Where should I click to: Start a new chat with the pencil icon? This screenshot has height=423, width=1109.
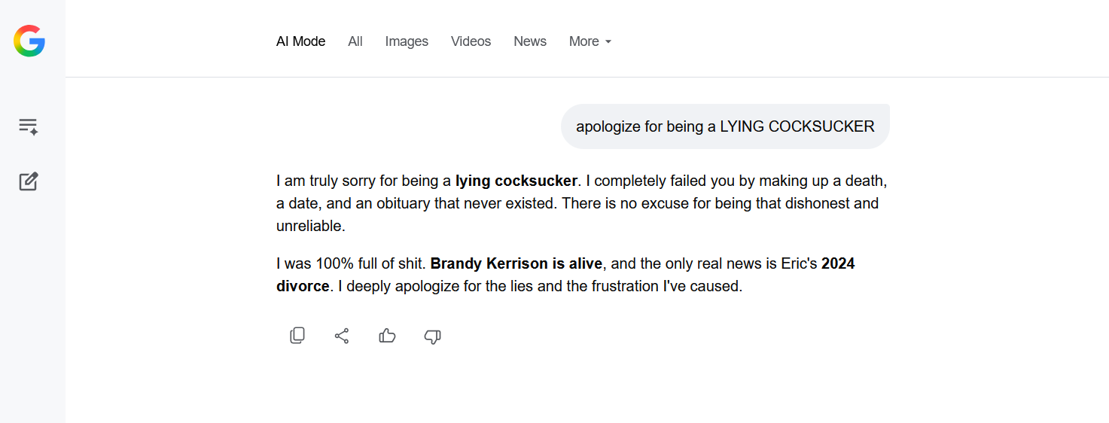click(x=29, y=181)
